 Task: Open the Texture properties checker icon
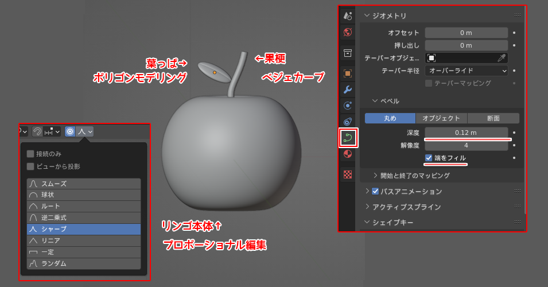[x=347, y=174]
